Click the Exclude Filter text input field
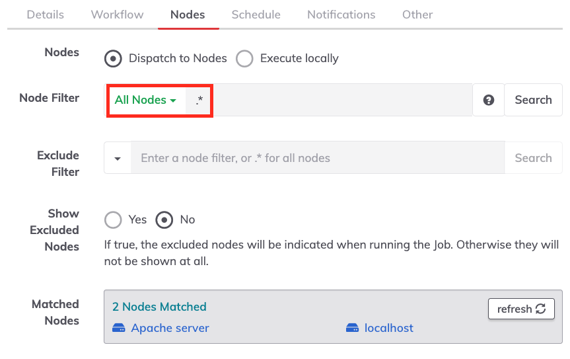Image resolution: width=570 pixels, height=359 pixels. pos(318,158)
